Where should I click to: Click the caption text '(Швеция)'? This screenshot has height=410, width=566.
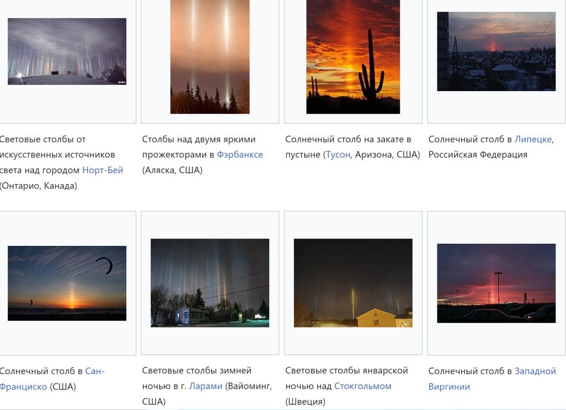click(305, 402)
